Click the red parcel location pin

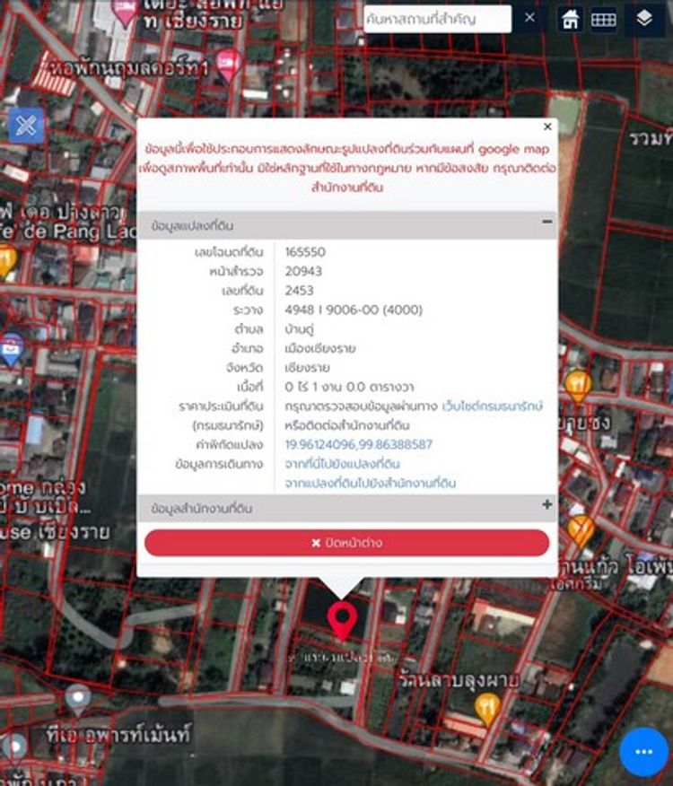(x=341, y=620)
